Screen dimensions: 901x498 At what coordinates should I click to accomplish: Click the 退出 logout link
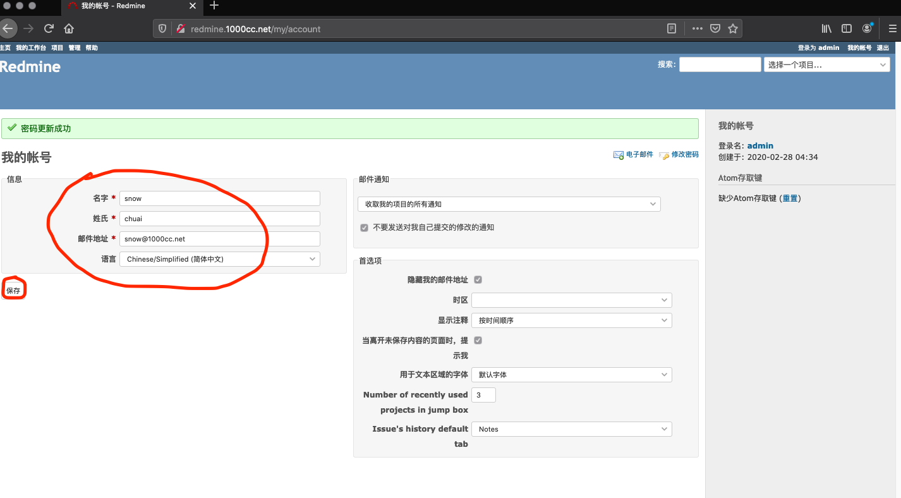(x=883, y=48)
